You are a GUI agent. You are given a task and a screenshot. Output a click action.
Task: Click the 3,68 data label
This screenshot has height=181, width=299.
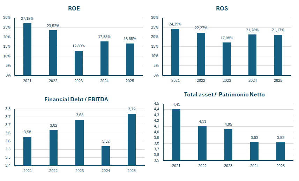pos(80,115)
